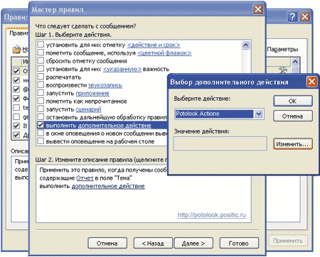Open the 'сценарий' link
320x257 pixels.
coord(88,109)
